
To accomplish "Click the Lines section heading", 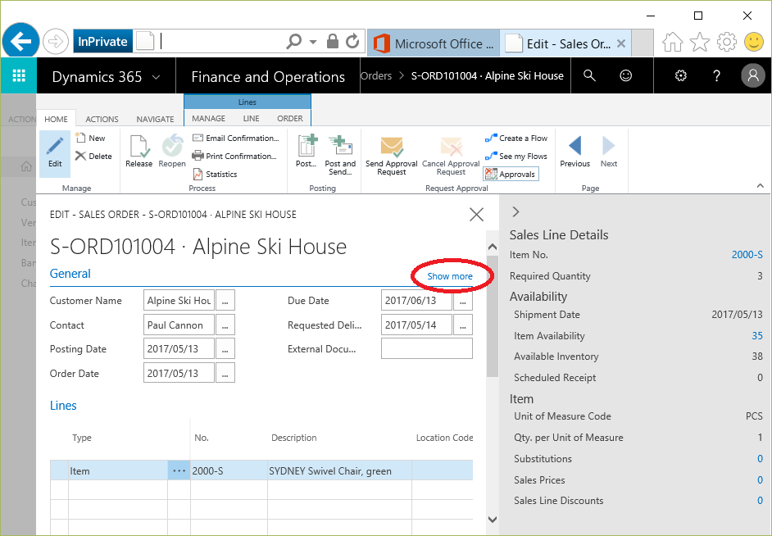I will tap(63, 406).
